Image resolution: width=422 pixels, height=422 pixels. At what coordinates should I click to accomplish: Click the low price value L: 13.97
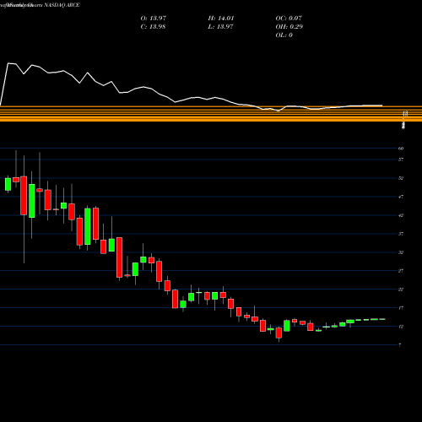[x=220, y=27]
